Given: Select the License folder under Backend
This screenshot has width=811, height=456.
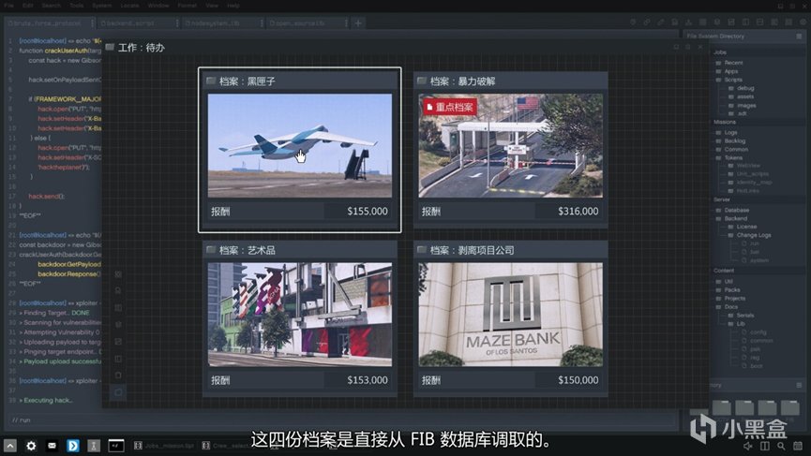Looking at the screenshot, I should 743,227.
